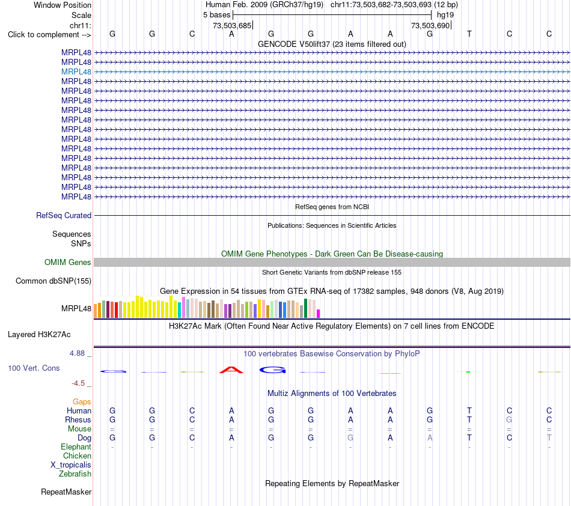Click the Common dbSNP(155) label
The image size is (571, 506).
tap(53, 281)
